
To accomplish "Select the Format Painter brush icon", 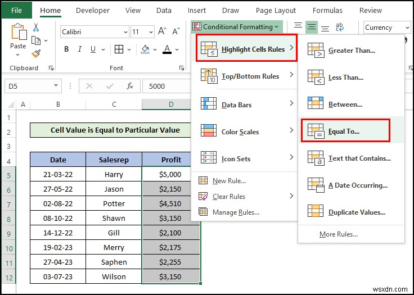I will coord(36,53).
